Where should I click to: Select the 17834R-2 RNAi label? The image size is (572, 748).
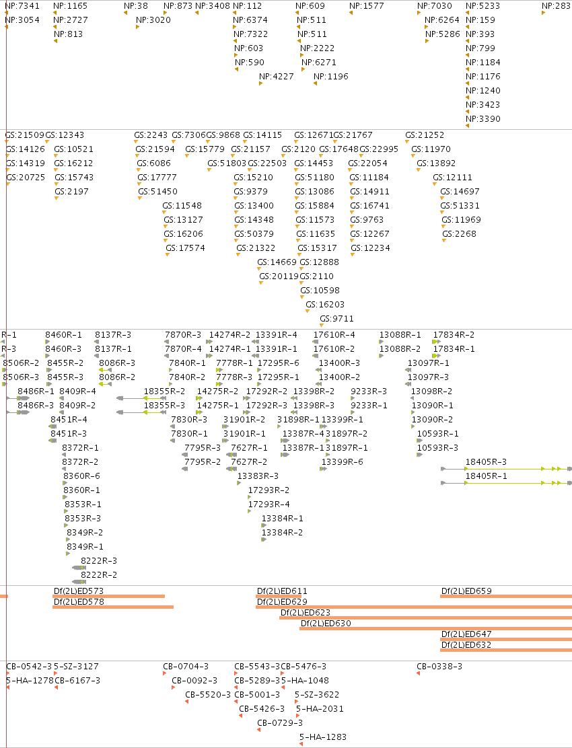point(454,335)
